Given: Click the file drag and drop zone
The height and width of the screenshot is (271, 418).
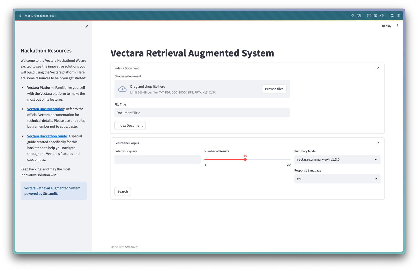Looking at the screenshot, I should 202,89.
